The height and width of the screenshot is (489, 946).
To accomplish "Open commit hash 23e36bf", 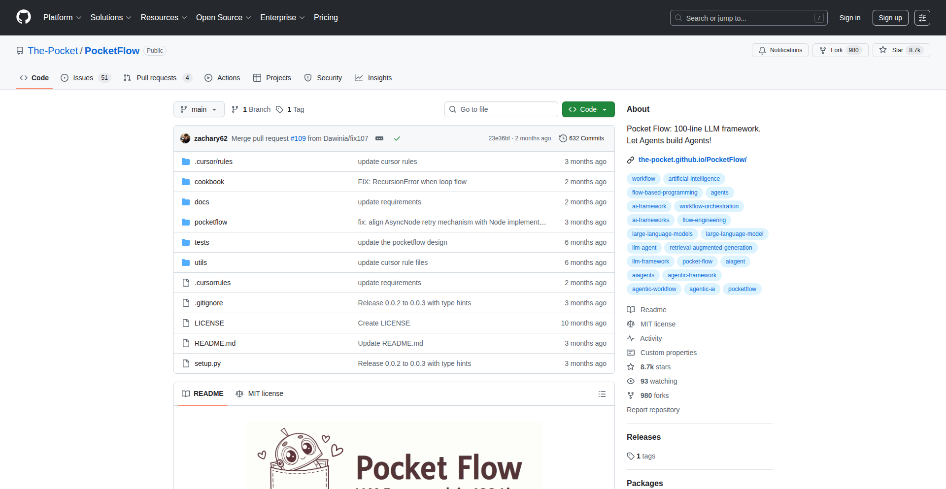I will [499, 138].
